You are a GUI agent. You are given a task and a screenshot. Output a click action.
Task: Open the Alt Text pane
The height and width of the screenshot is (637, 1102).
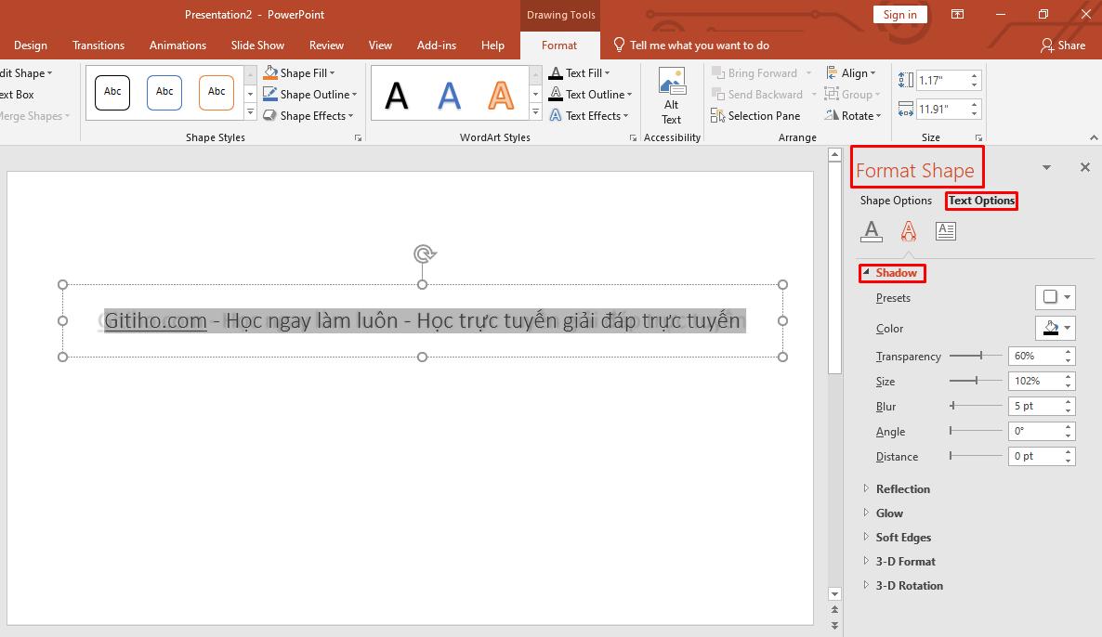click(x=671, y=93)
